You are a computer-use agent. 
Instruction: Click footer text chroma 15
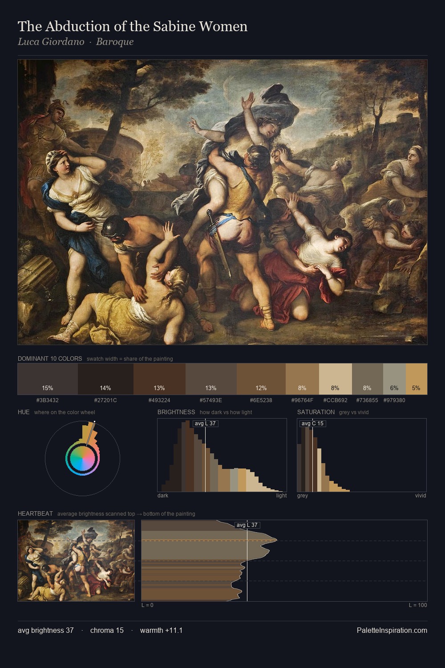[x=107, y=630]
